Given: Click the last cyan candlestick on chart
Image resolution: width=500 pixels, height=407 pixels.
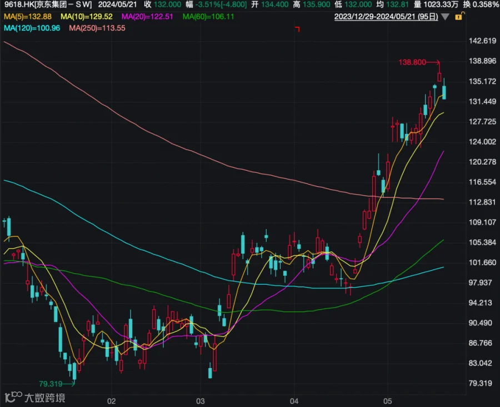Looking at the screenshot, I should point(444,92).
